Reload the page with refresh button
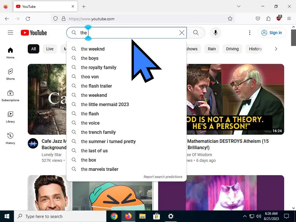 (28, 19)
